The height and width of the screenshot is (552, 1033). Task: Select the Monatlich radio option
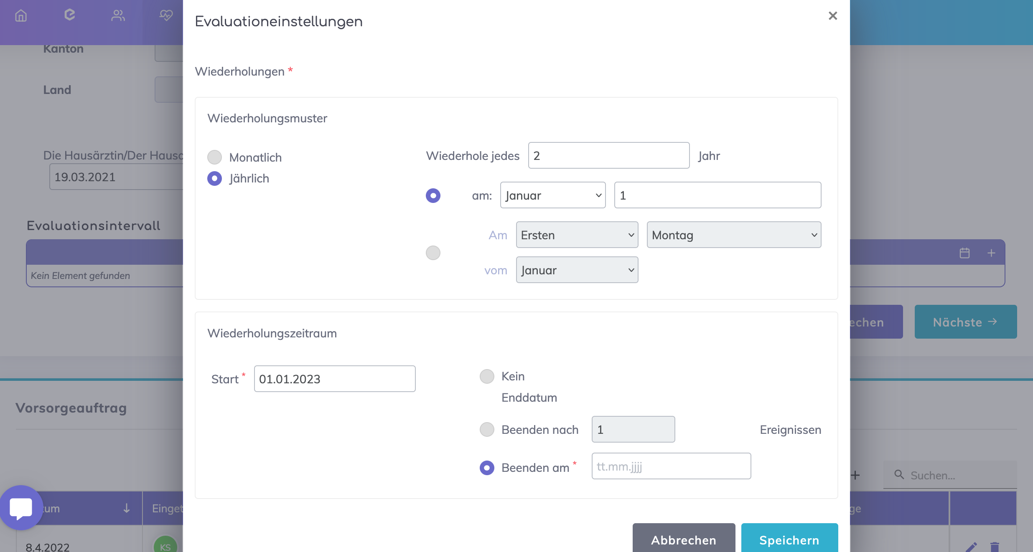pos(215,157)
